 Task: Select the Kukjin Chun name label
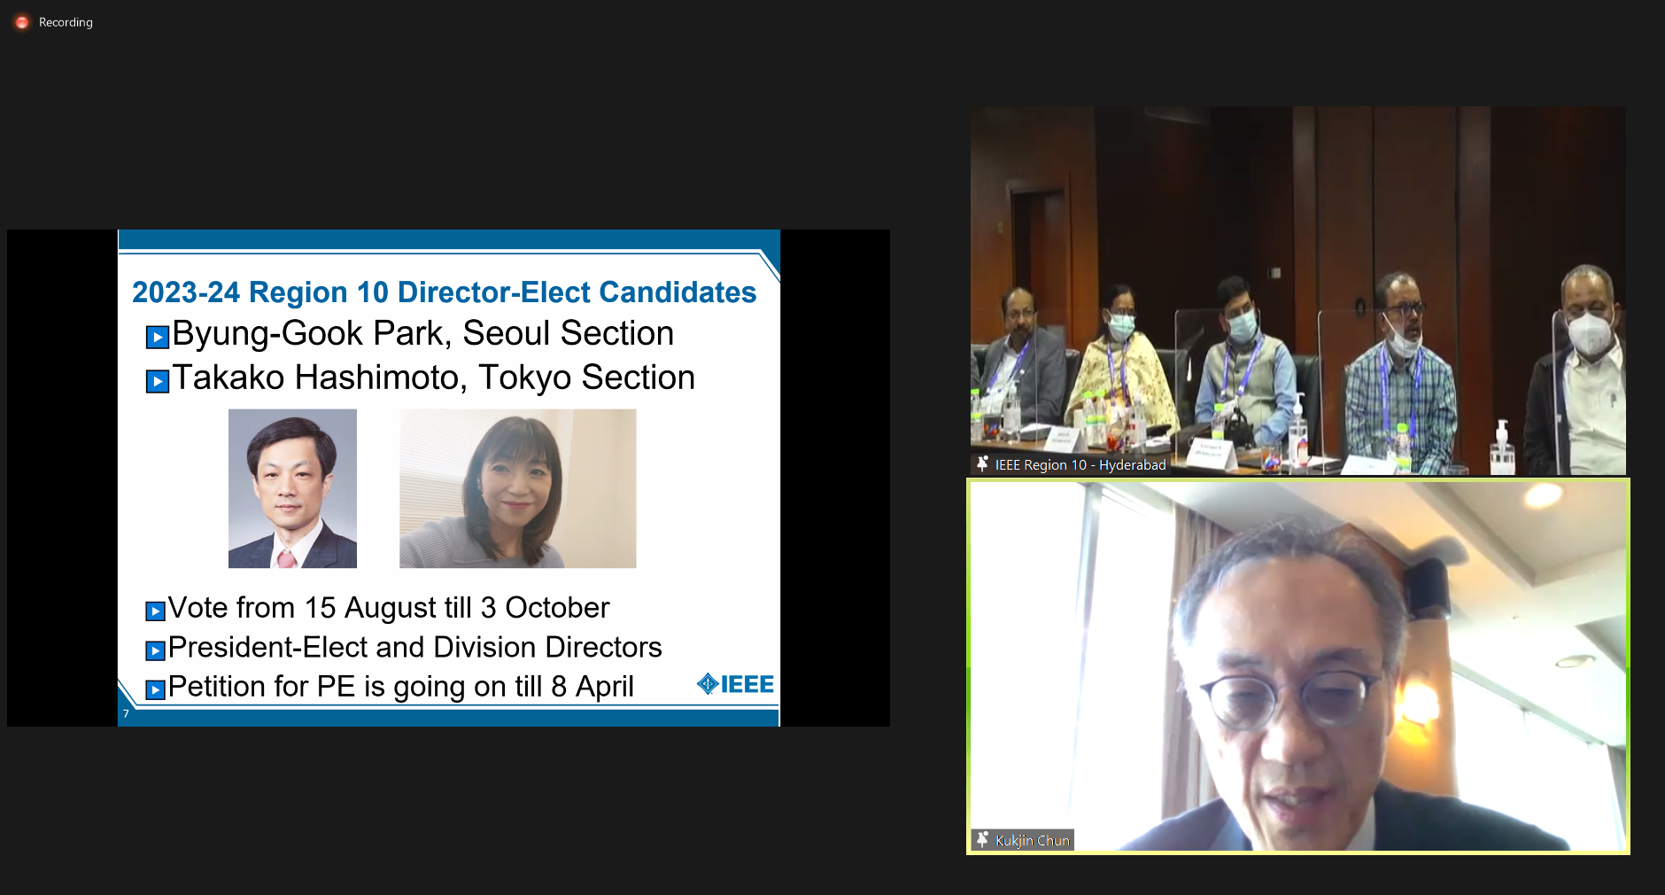1033,840
